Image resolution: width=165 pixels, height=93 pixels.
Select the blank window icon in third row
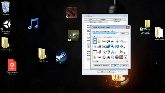[95, 52]
